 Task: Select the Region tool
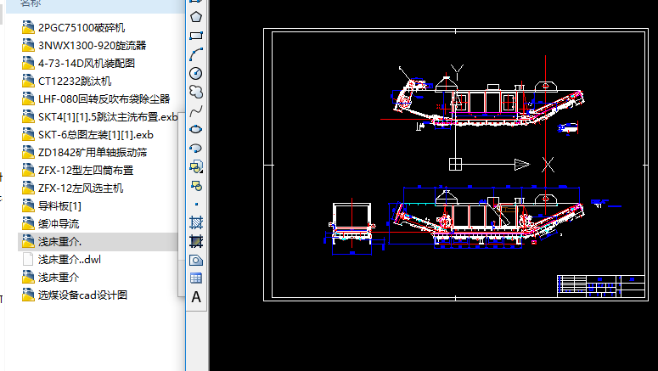tap(196, 260)
